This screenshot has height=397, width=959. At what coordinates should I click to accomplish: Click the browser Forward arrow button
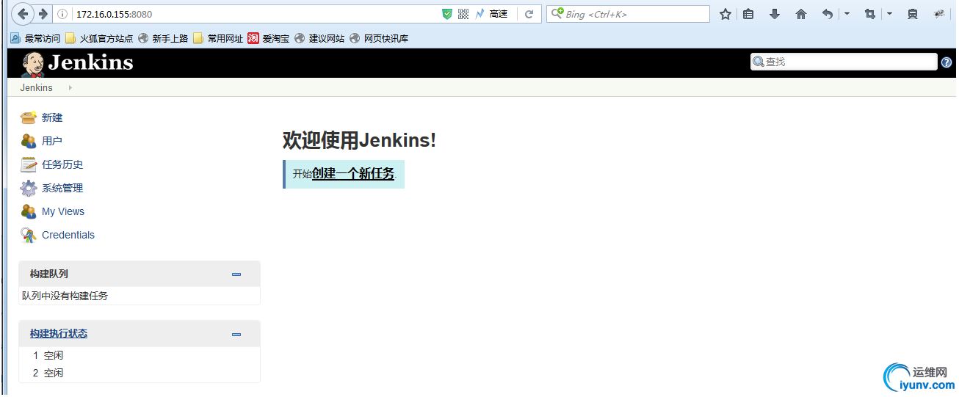43,14
